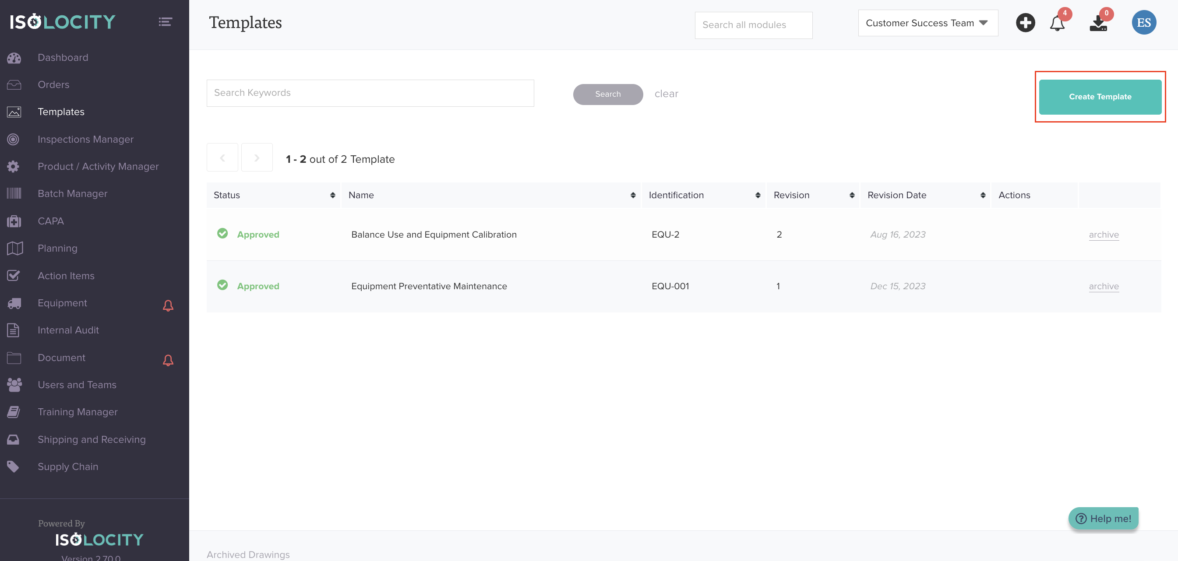This screenshot has width=1178, height=561.
Task: Go to next page of templates
Action: [x=257, y=158]
